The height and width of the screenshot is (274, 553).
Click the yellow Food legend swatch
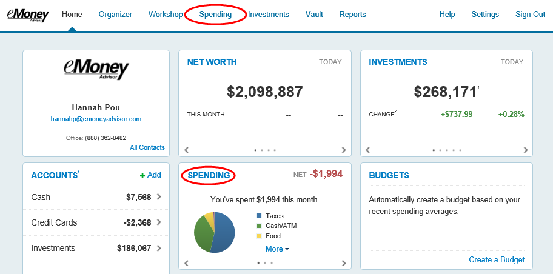[260, 236]
